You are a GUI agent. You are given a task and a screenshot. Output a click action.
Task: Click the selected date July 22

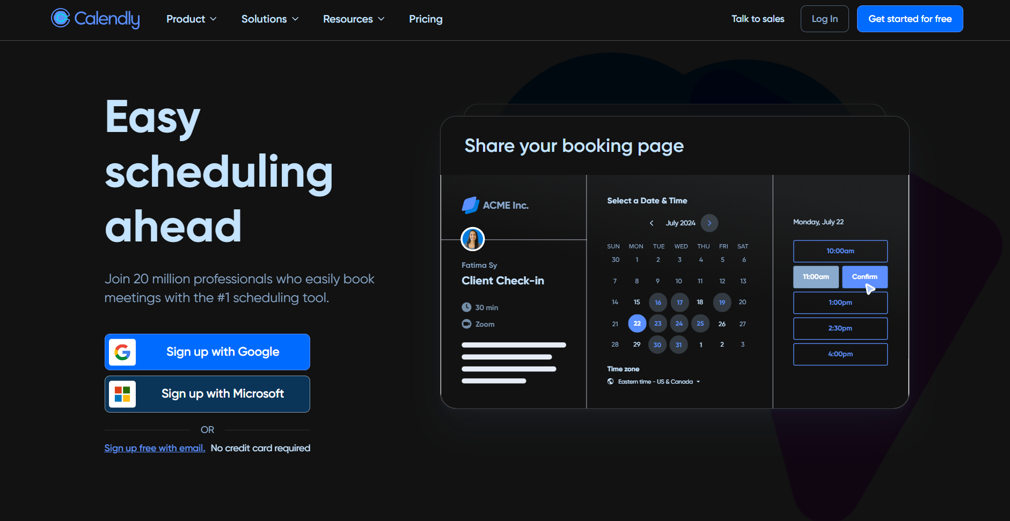click(637, 324)
